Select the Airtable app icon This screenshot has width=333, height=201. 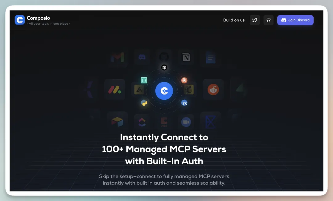coord(117,122)
